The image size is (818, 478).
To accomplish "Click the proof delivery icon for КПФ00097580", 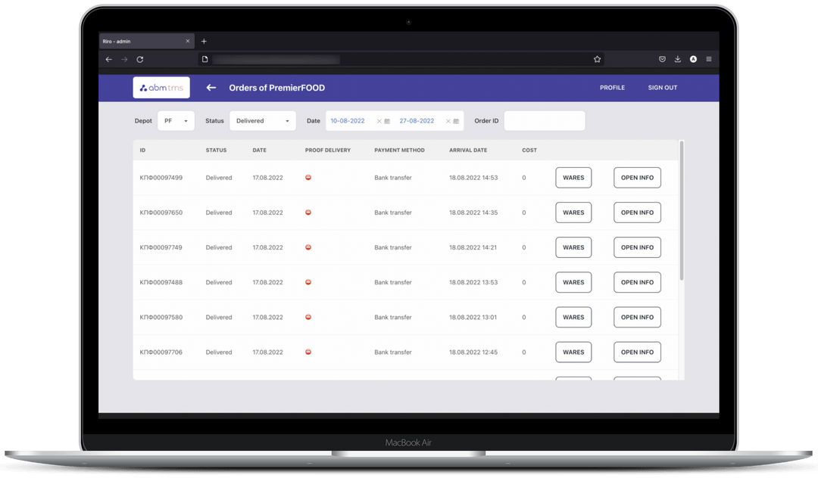I will click(308, 317).
